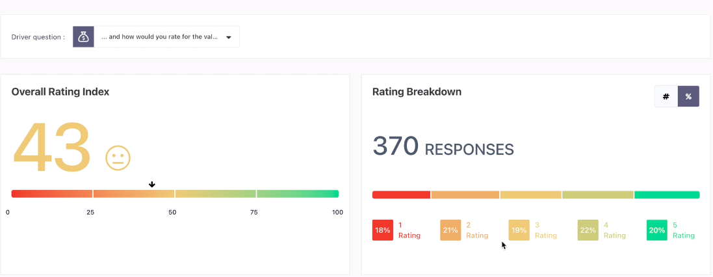Viewport: 713px width, 277px height.
Task: Click the green segment of breakdown bar
Action: coord(667,194)
